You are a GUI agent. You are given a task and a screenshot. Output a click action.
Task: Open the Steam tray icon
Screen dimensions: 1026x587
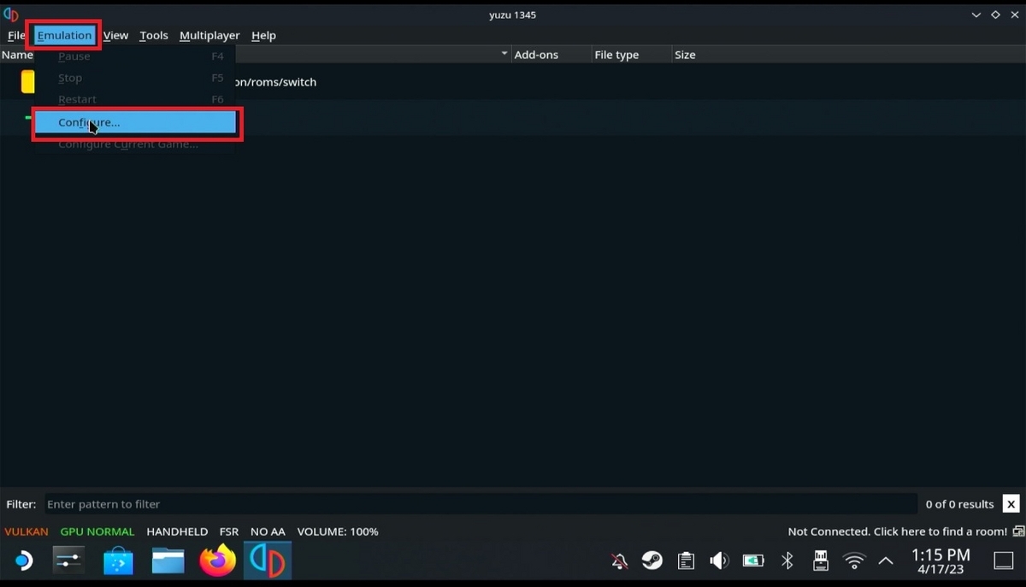click(x=652, y=561)
